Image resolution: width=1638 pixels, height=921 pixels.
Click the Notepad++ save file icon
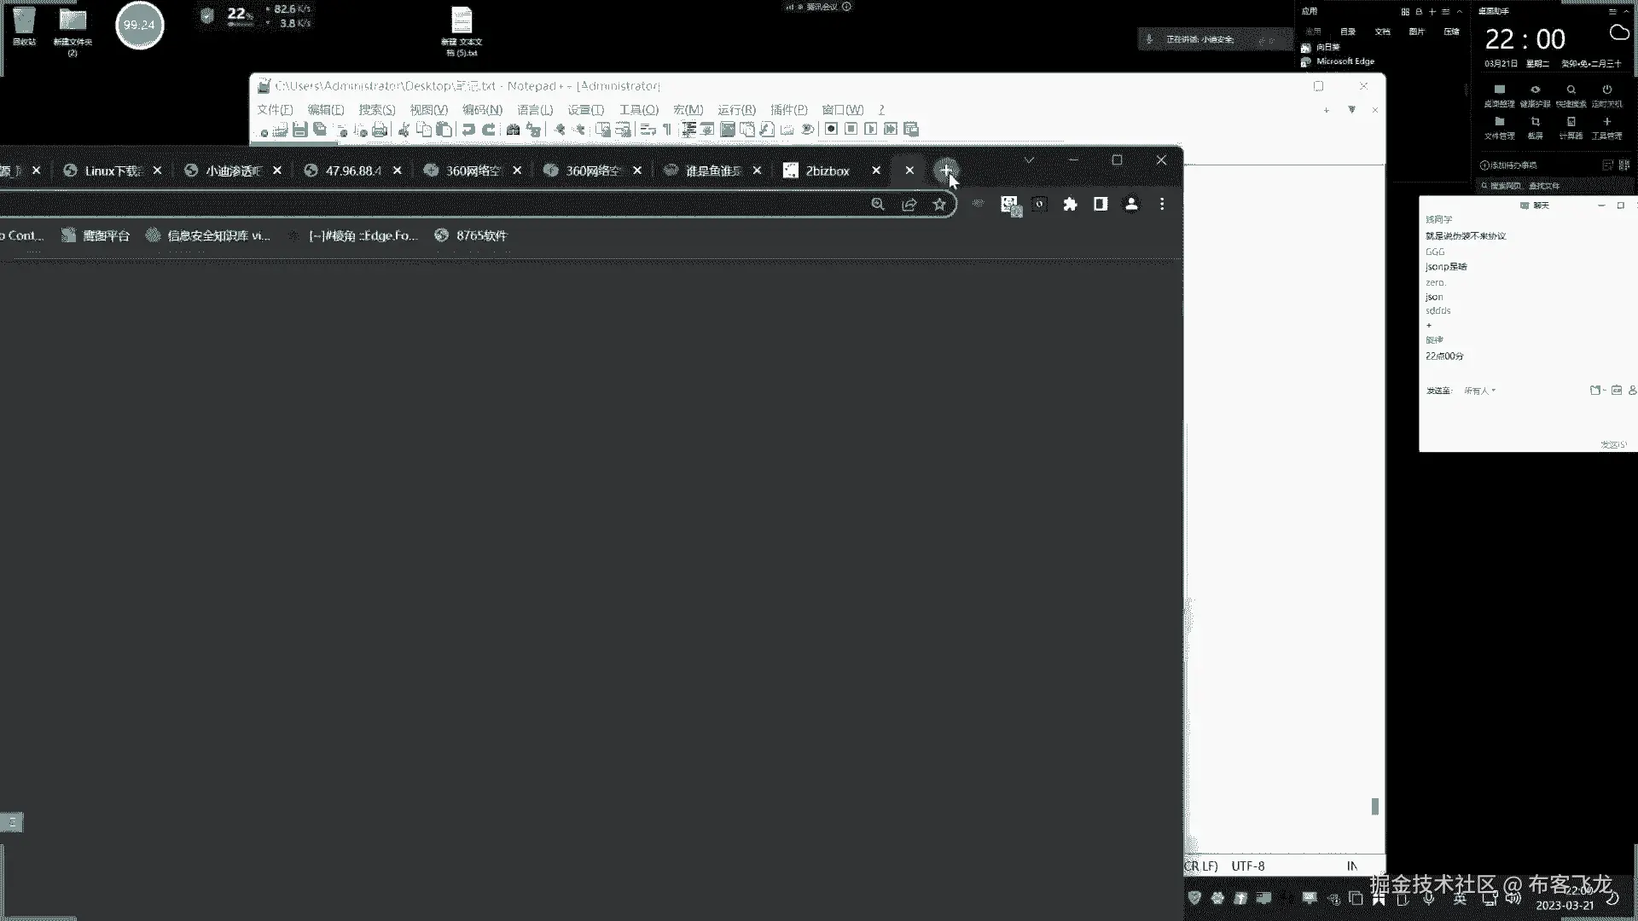coord(299,130)
